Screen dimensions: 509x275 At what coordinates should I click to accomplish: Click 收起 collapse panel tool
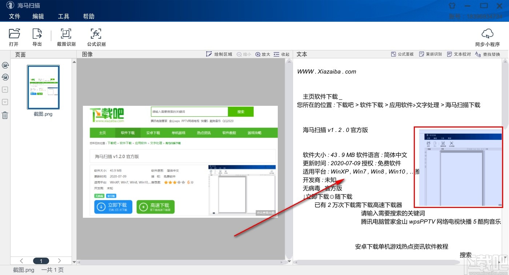282,54
